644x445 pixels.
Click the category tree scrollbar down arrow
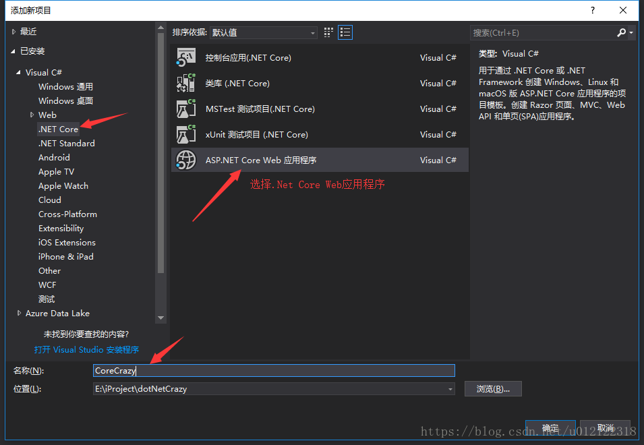pyautogui.click(x=161, y=318)
